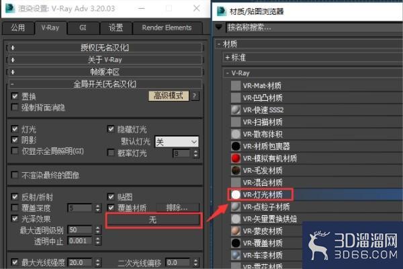
Task: Select the VR-灯光材质 list row
Action: tap(316, 194)
